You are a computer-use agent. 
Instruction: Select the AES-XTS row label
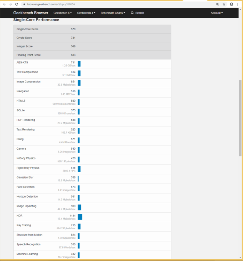(x=22, y=62)
